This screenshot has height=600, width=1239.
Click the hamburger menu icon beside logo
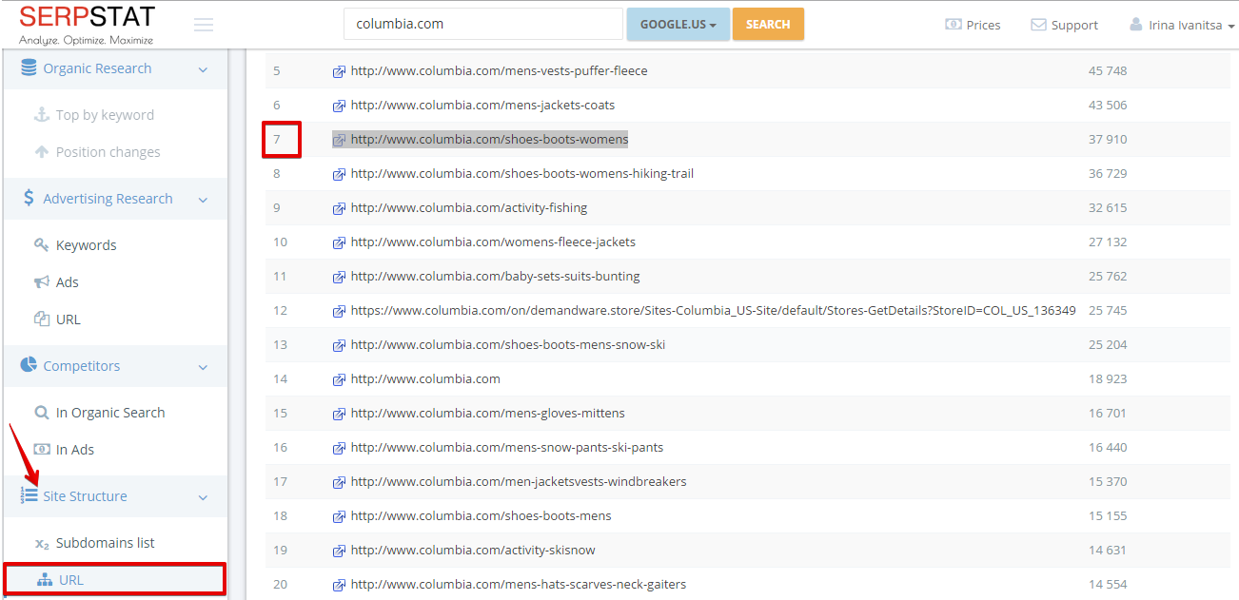click(204, 25)
